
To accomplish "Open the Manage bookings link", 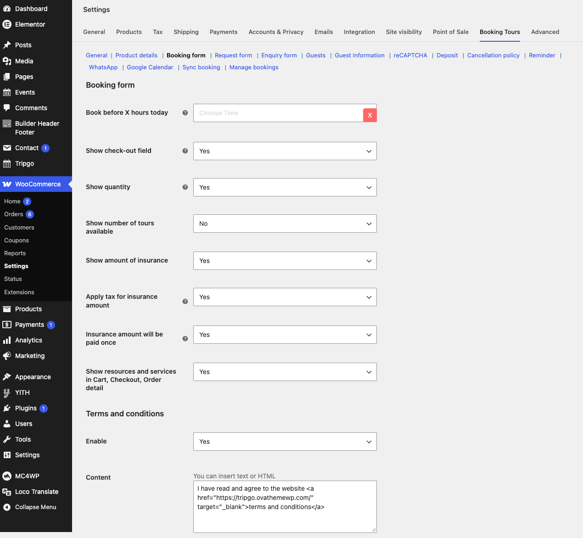I will pos(254,67).
